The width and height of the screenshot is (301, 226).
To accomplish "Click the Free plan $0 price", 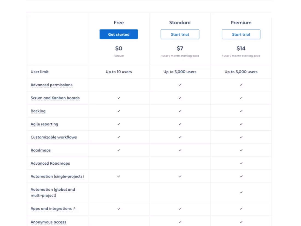I will point(118,48).
